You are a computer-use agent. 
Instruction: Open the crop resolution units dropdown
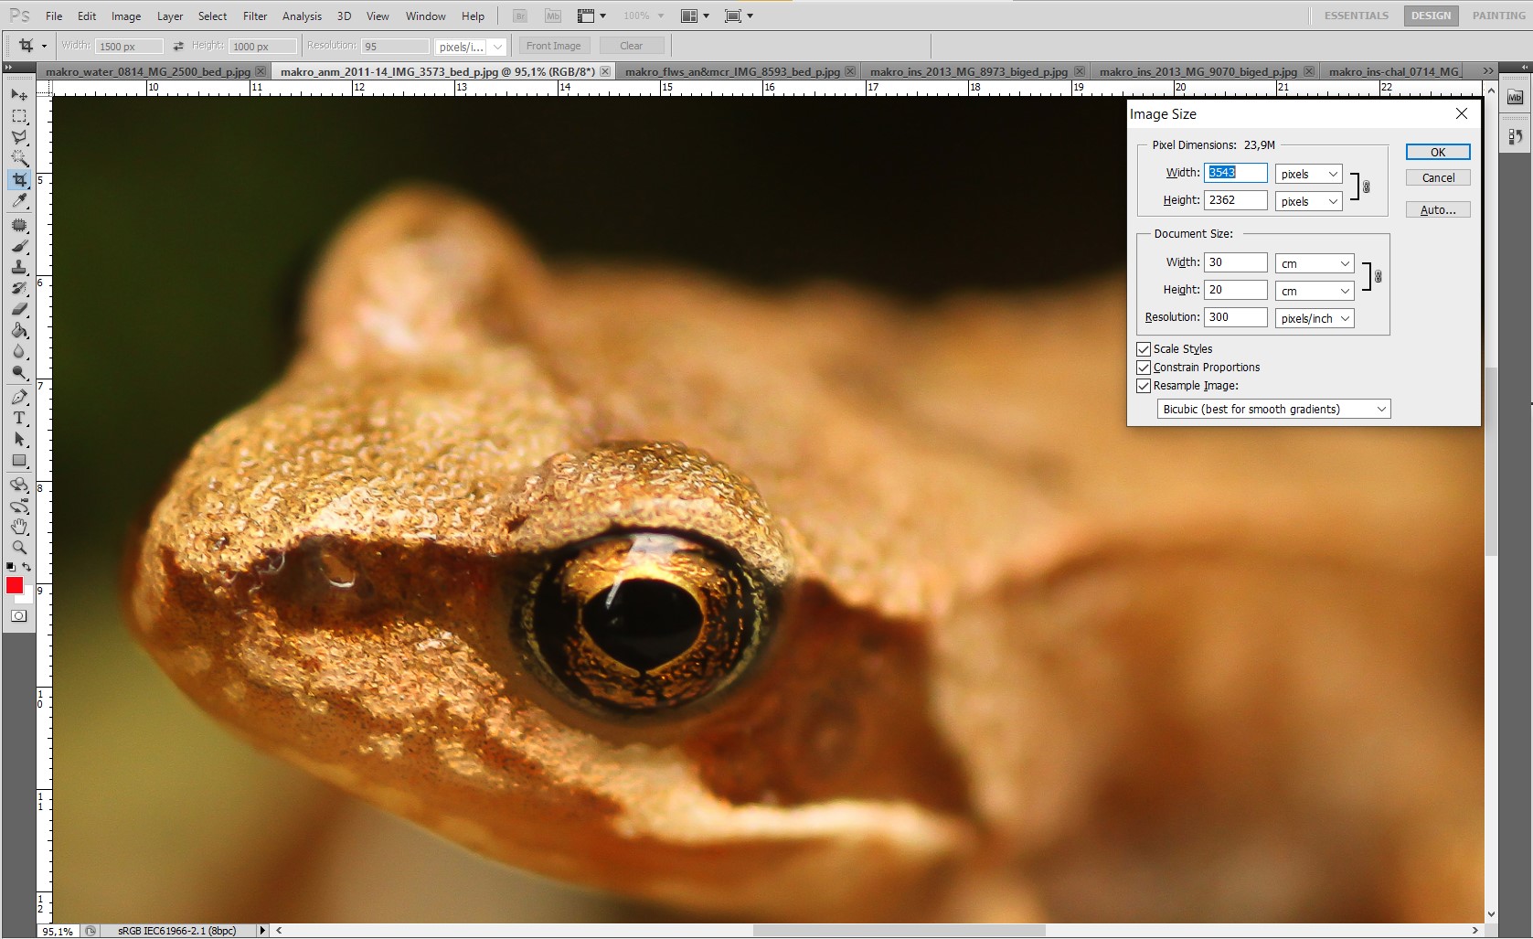click(471, 47)
